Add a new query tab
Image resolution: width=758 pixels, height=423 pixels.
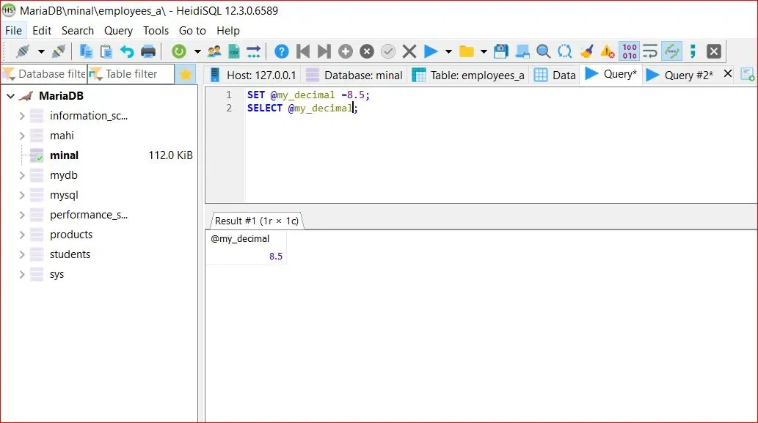pyautogui.click(x=748, y=75)
